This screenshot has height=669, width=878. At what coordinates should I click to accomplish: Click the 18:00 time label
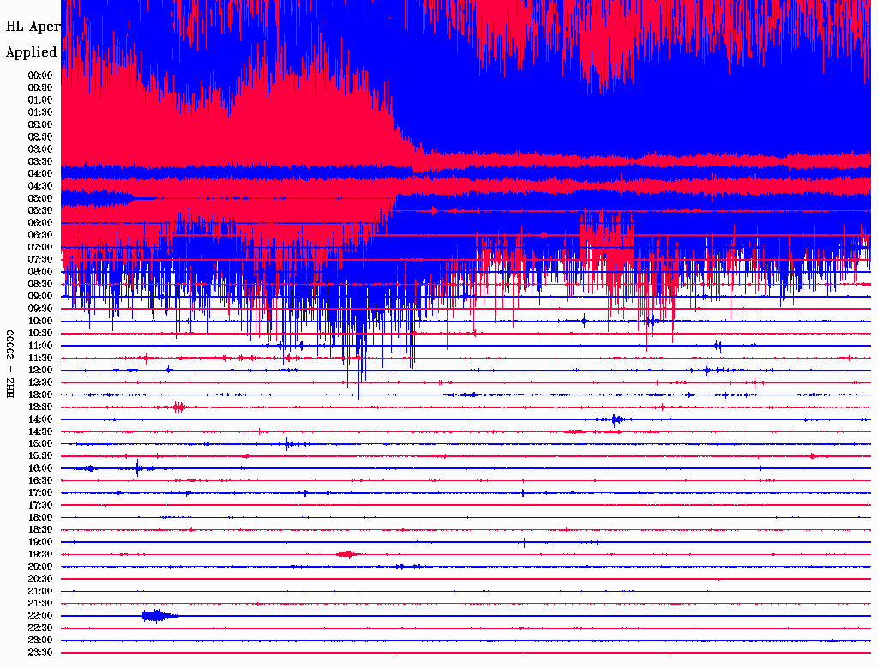tap(40, 518)
